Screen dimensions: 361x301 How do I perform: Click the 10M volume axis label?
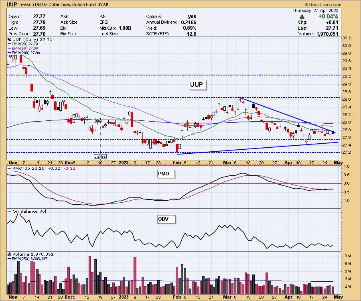point(347,256)
